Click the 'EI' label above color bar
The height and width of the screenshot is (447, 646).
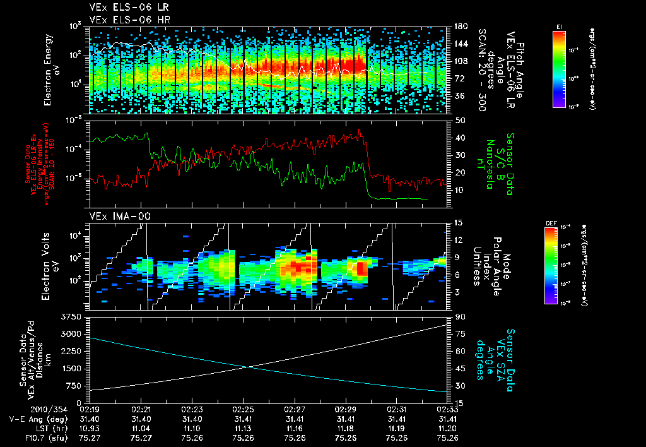click(x=559, y=27)
